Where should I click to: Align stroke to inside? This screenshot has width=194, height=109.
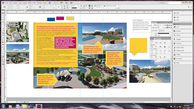click(x=162, y=31)
